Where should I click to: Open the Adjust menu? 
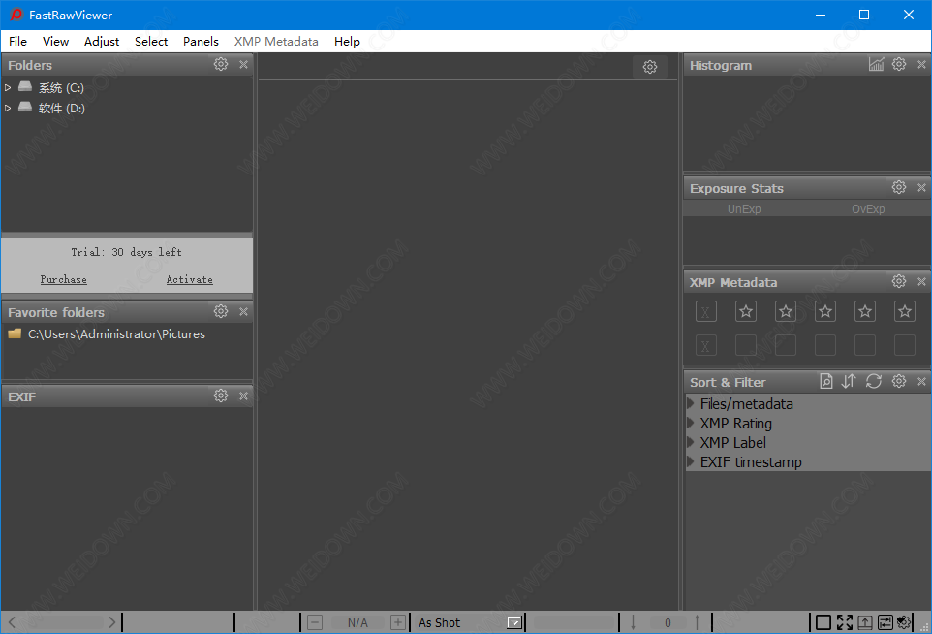(x=102, y=41)
